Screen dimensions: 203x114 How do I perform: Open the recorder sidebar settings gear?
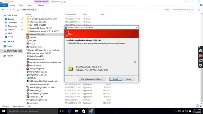tap(200, 66)
